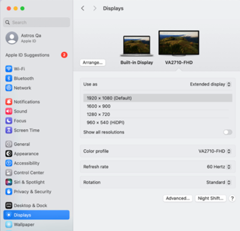Open Screen Time hourglass icon
The height and width of the screenshot is (231, 240).
click(x=9, y=130)
